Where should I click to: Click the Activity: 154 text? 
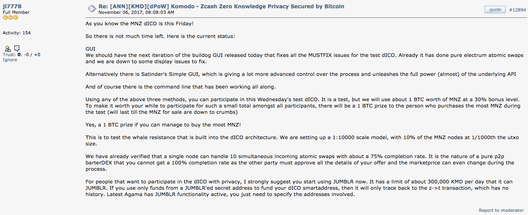point(17,33)
